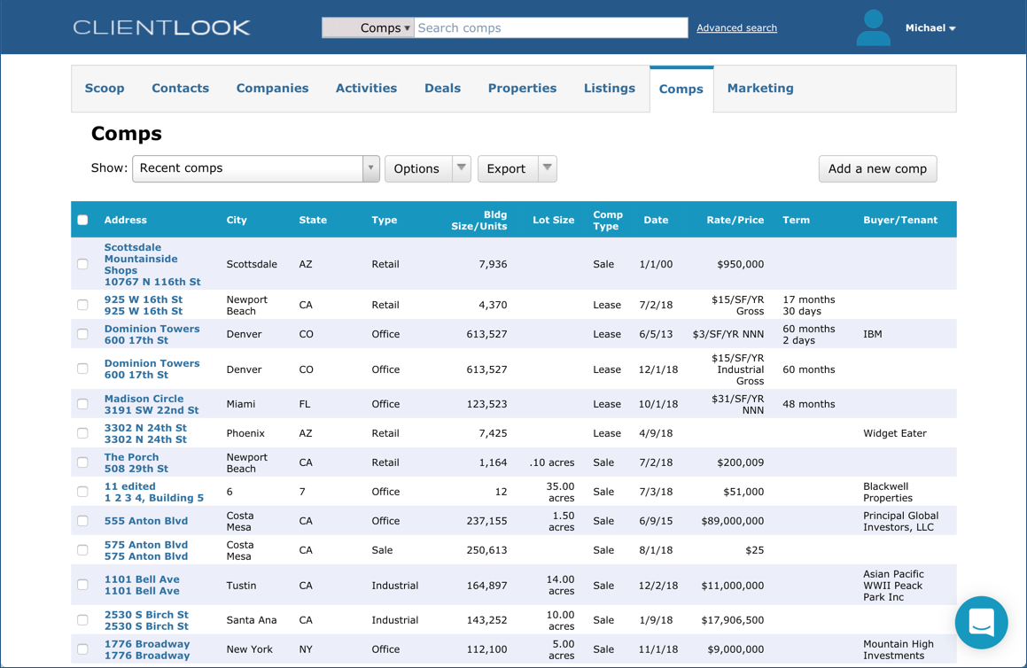1027x668 pixels.
Task: Check the 1101 Bell Ave row checkbox
Action: 82,585
